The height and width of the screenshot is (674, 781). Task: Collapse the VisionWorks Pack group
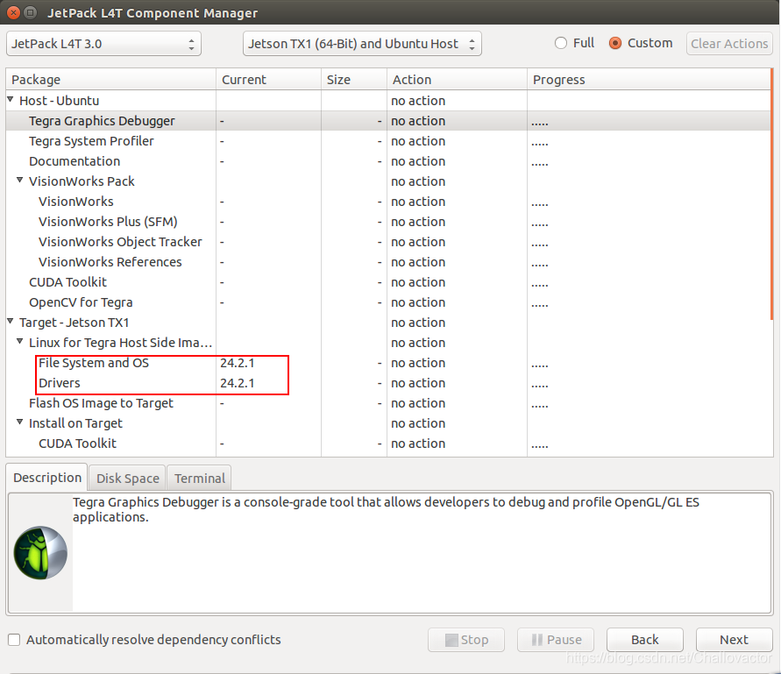(20, 181)
